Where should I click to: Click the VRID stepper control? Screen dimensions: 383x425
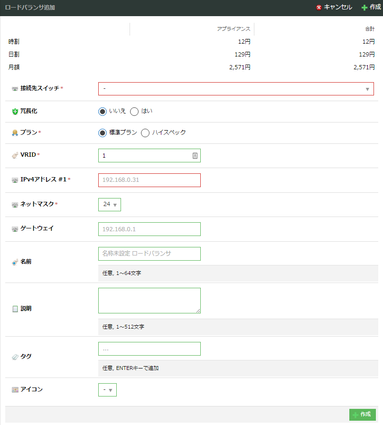(x=195, y=156)
